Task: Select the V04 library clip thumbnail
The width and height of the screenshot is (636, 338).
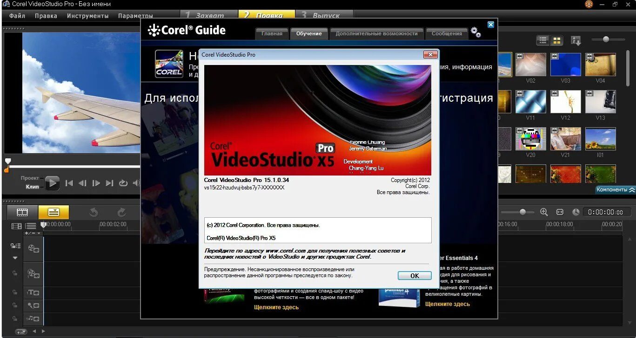Action: (x=600, y=64)
